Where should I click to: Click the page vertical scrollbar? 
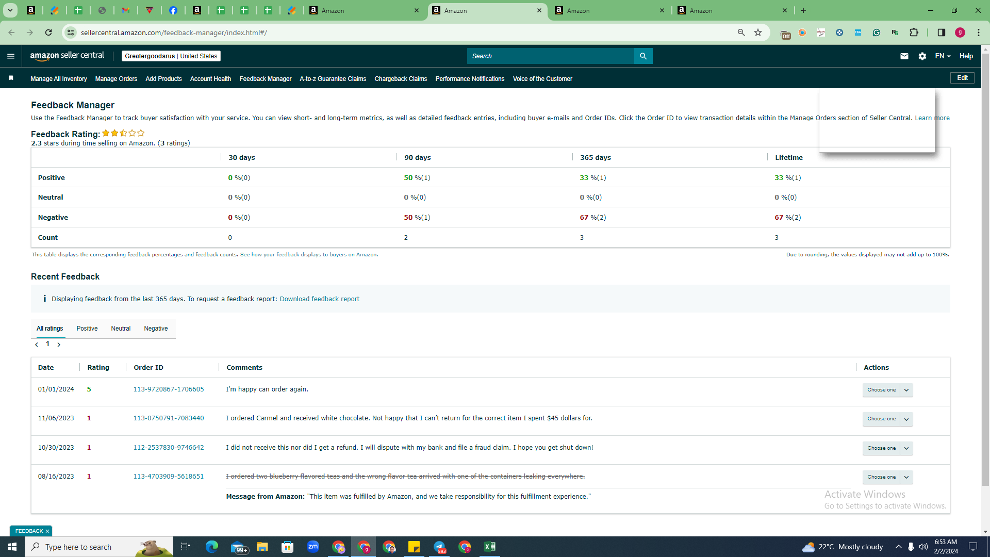tap(985, 268)
